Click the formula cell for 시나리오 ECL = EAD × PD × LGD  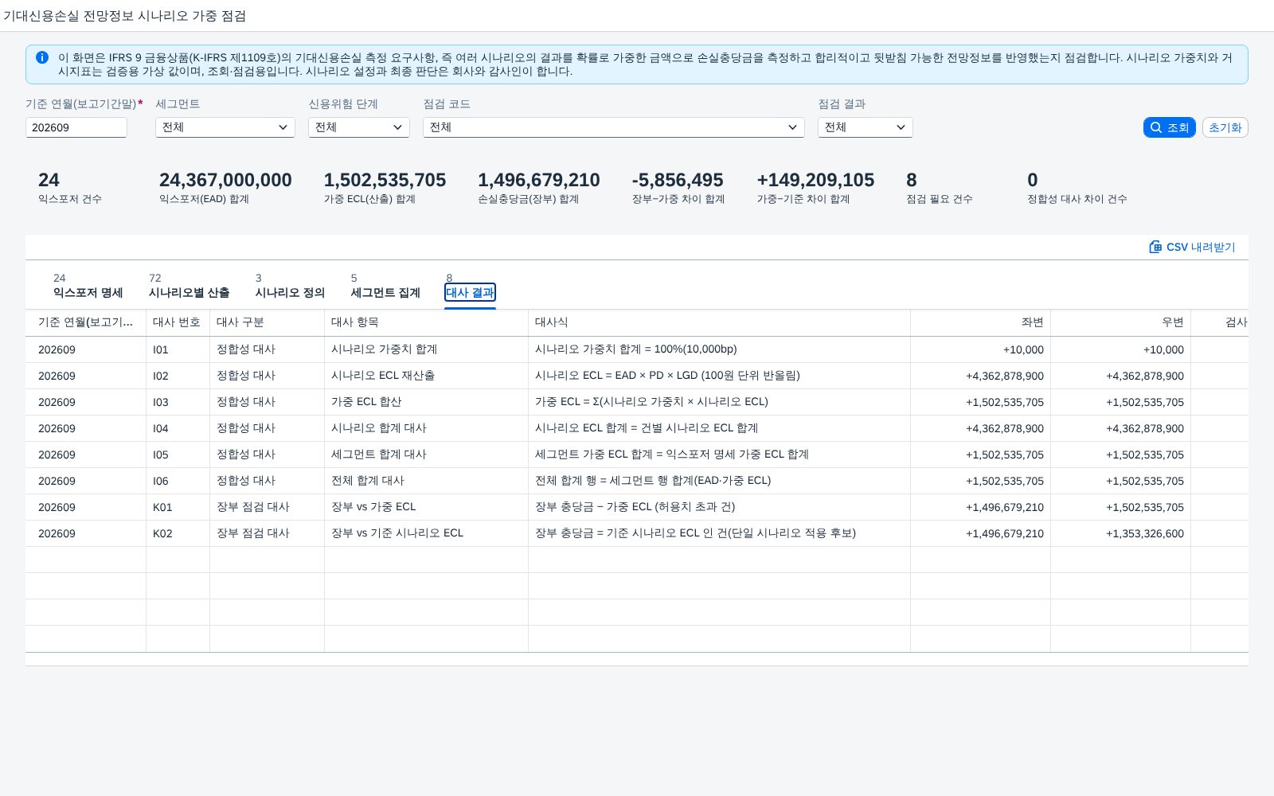pyautogui.click(x=719, y=376)
